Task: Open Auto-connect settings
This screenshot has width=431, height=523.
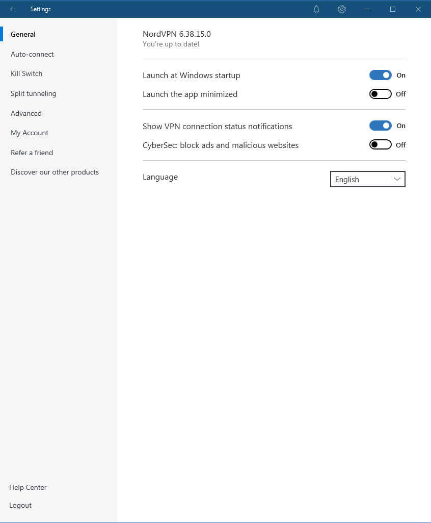Action: tap(32, 54)
